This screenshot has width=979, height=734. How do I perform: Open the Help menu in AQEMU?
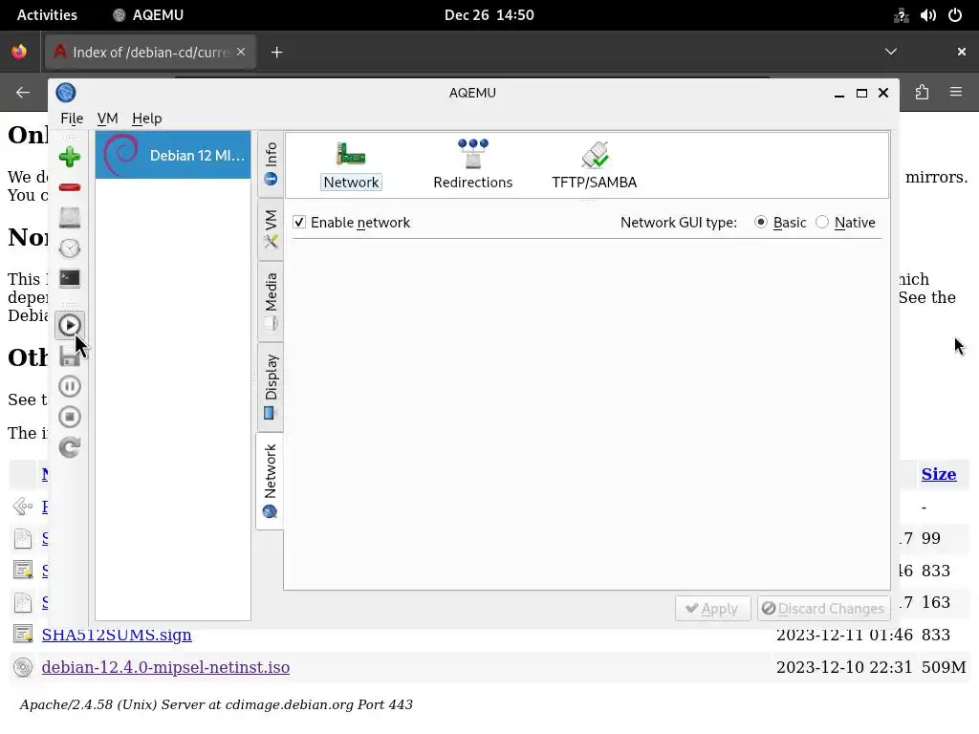click(x=146, y=118)
